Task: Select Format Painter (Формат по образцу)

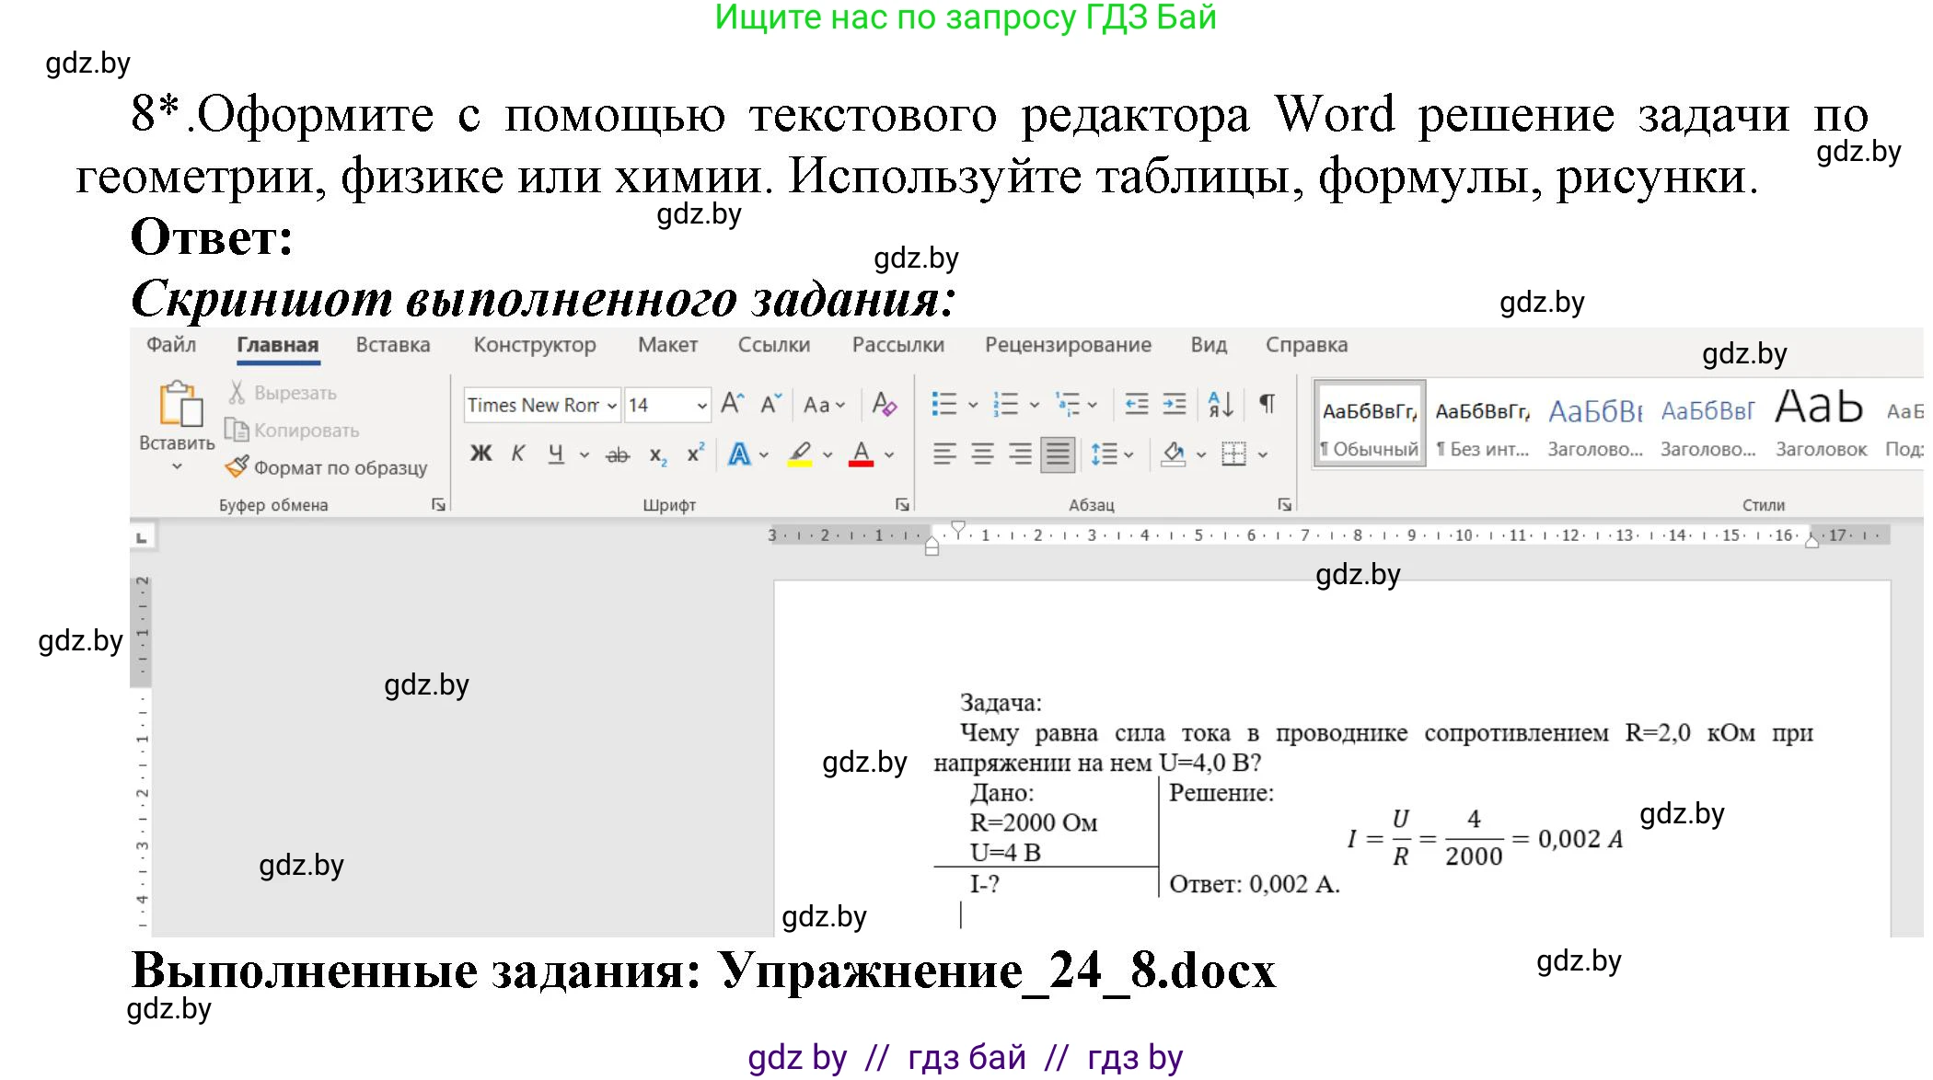Action: (x=327, y=467)
